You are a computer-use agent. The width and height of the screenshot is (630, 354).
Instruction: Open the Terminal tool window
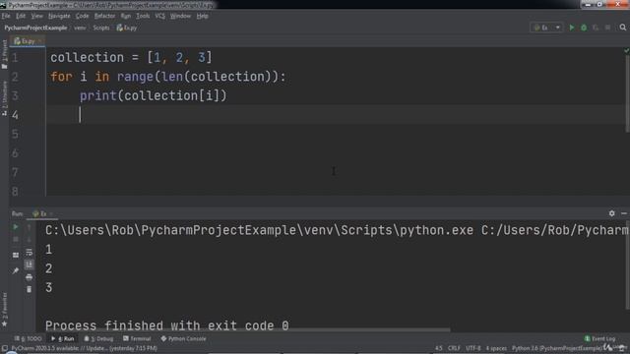point(137,338)
